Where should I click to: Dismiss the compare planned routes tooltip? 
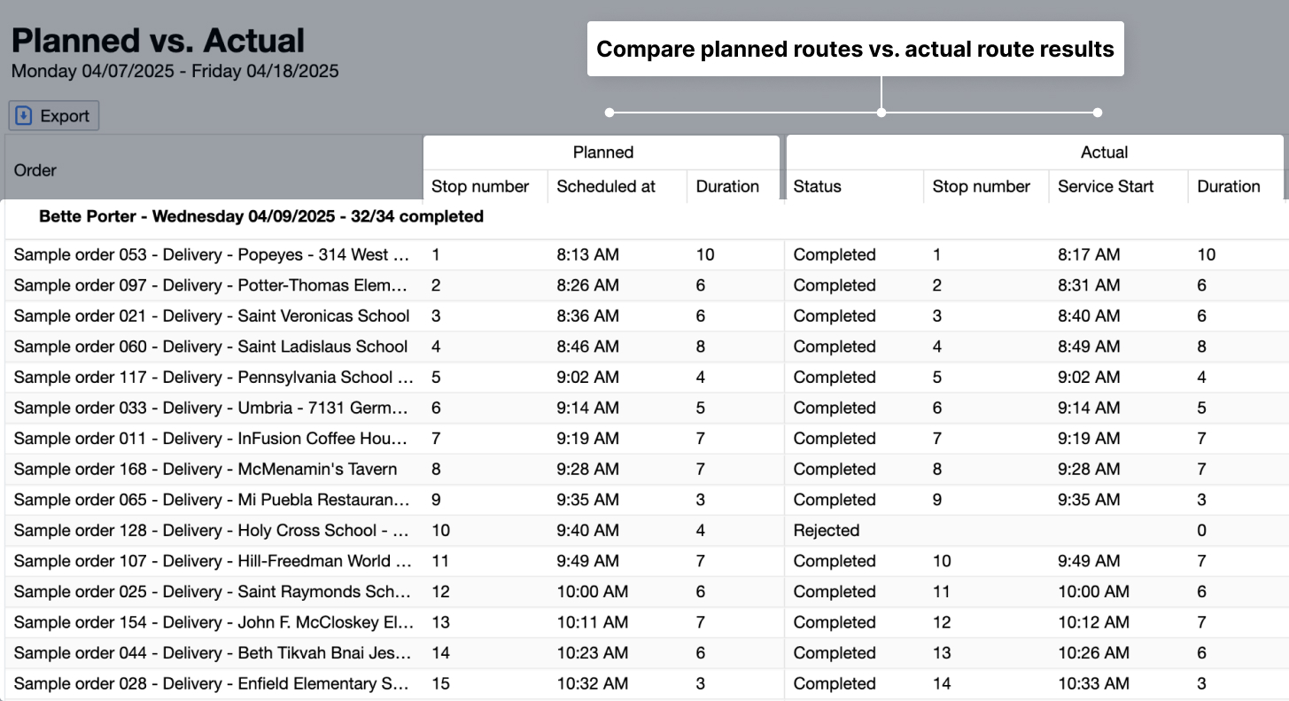[856, 49]
